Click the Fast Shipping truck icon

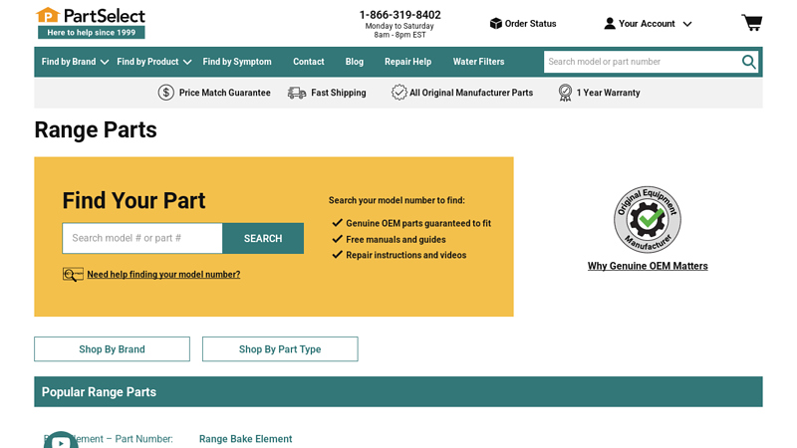[x=297, y=93]
